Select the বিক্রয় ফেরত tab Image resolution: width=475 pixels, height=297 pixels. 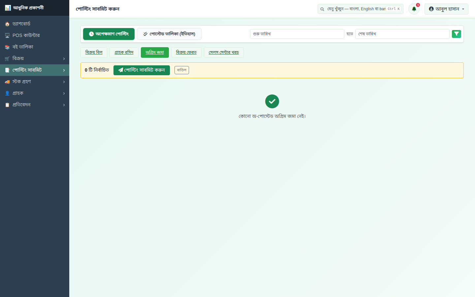186,52
